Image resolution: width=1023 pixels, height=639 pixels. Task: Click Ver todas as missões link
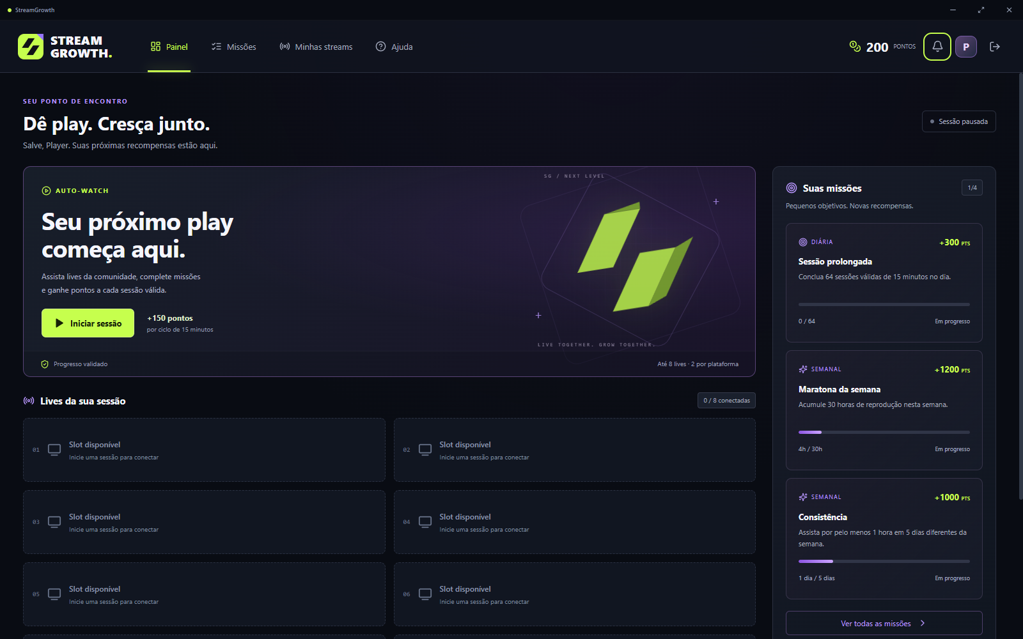coord(884,623)
